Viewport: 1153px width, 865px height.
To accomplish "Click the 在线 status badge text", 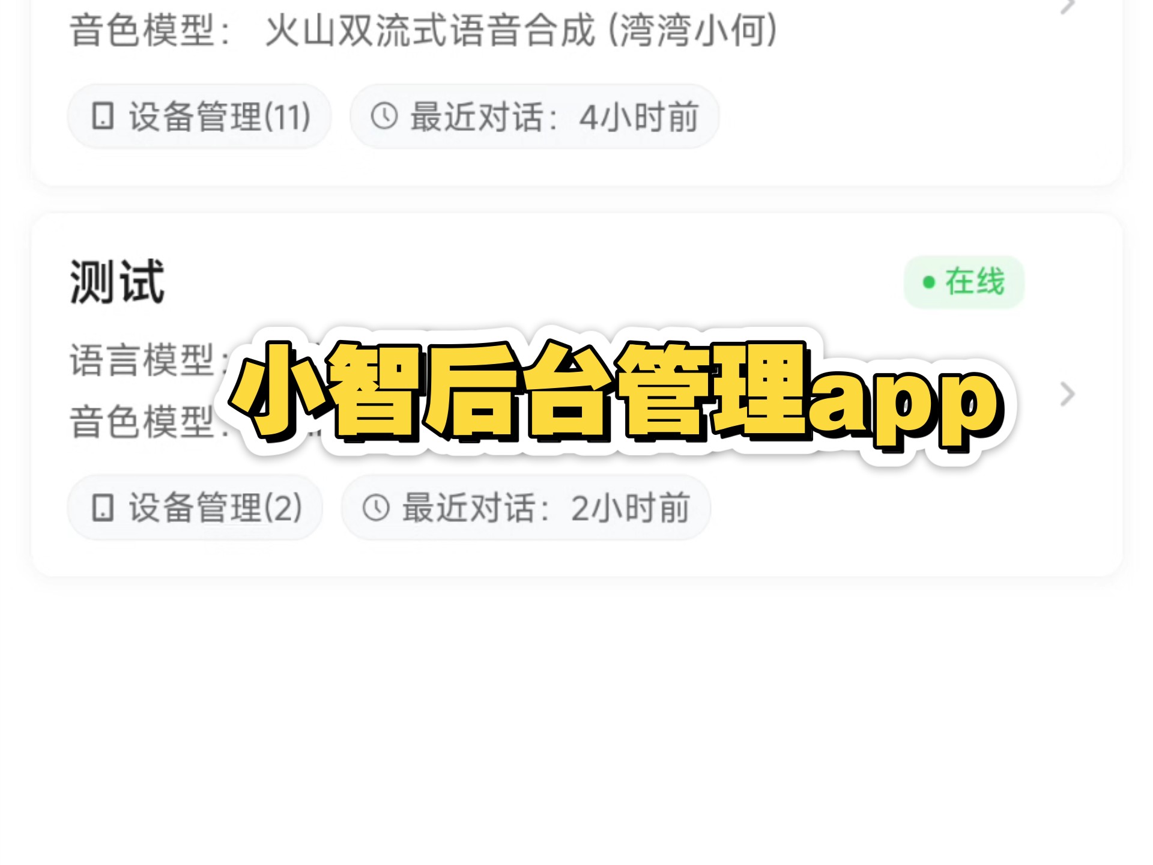I will (975, 282).
